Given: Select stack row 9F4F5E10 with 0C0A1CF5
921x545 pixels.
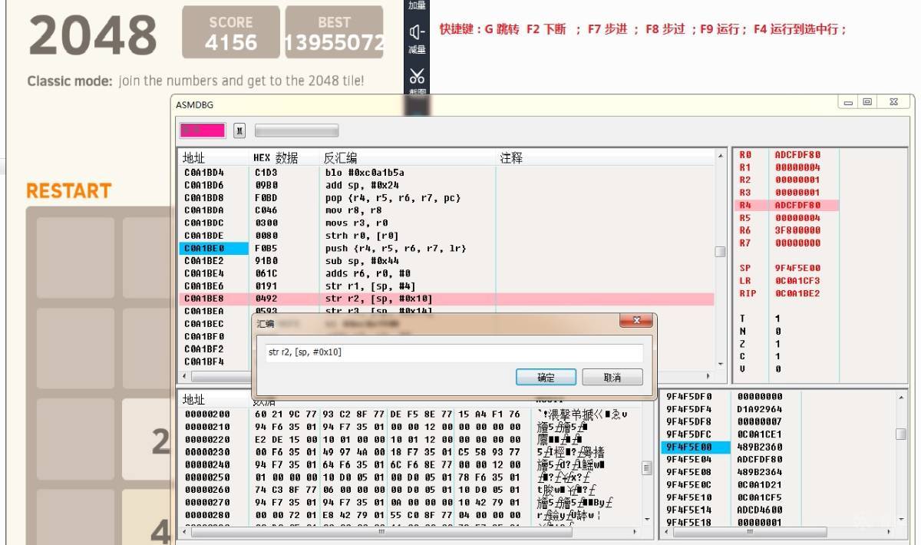Looking at the screenshot, I should point(778,497).
